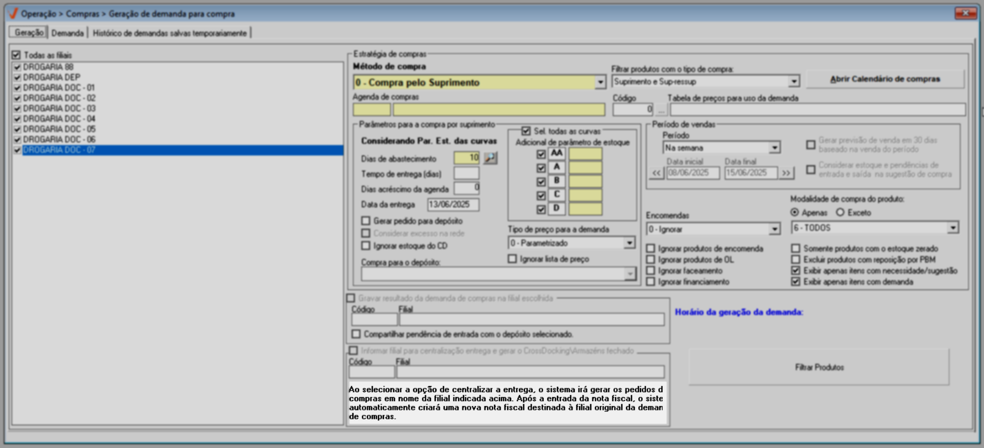Image resolution: width=984 pixels, height=448 pixels.
Task: Uncheck curve D checkbox
Action: (541, 209)
